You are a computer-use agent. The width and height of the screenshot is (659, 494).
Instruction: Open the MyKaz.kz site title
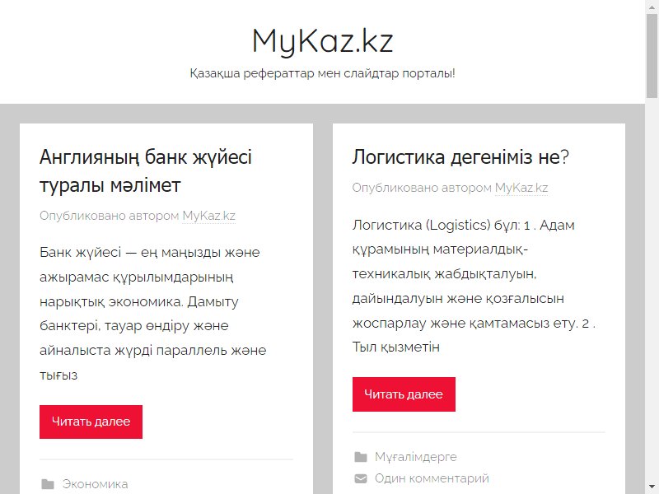322,40
